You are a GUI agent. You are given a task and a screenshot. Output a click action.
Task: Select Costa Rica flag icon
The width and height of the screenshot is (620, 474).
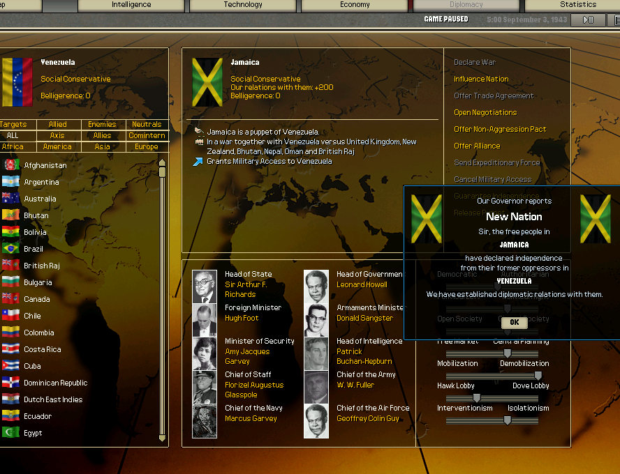pos(10,349)
